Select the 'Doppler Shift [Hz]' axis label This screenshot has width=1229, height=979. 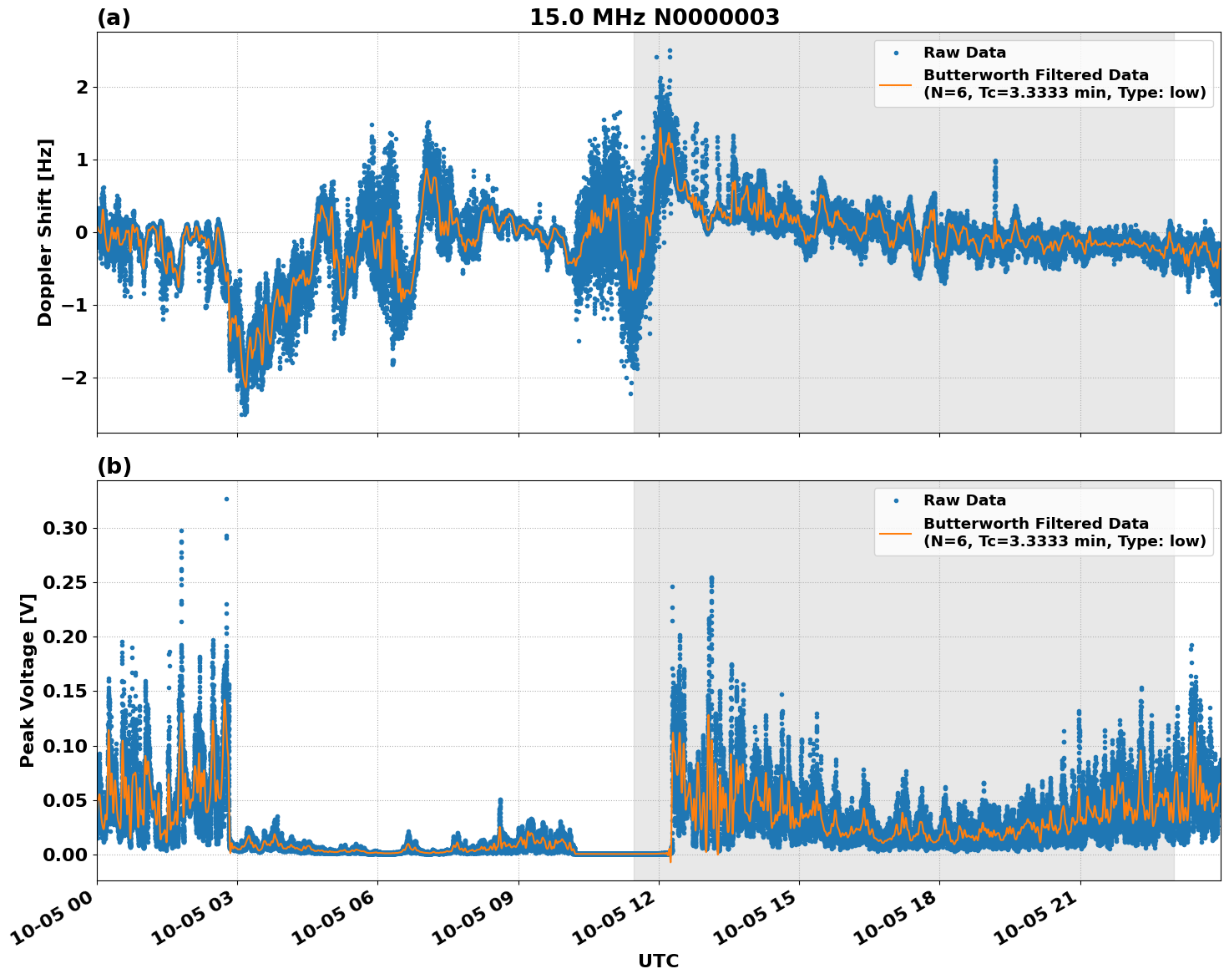coord(45,232)
